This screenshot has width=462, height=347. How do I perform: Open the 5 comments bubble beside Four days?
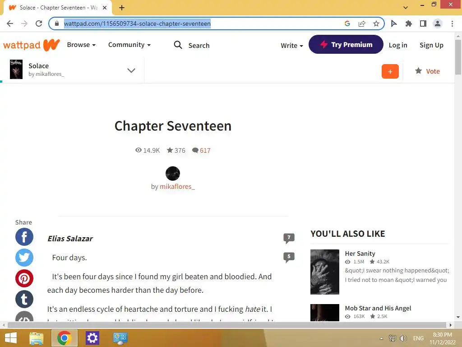(x=289, y=257)
